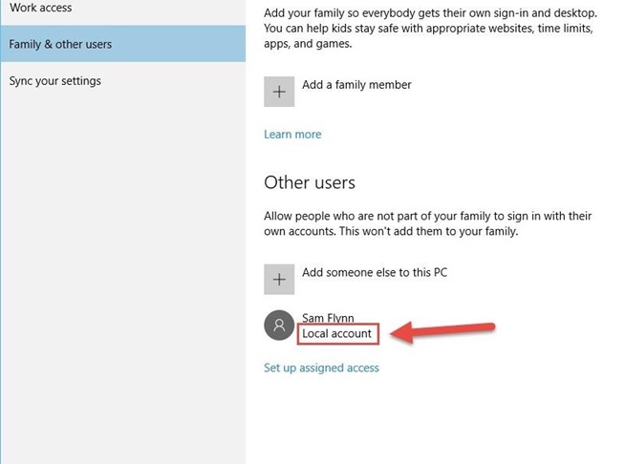Click the plus icon for adding a family member
Screen dimensions: 625x464
[x=279, y=92]
